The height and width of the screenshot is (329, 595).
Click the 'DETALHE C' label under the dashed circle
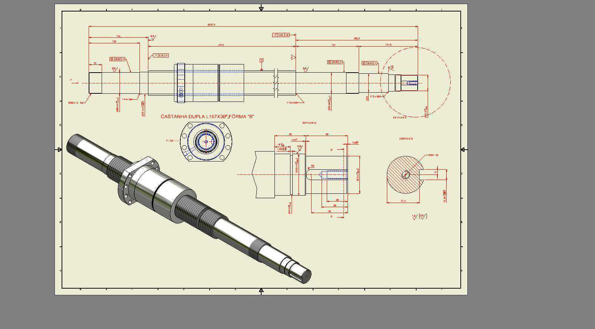click(400, 117)
